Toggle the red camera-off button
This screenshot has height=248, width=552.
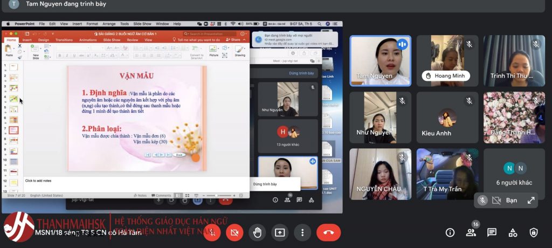234,232
